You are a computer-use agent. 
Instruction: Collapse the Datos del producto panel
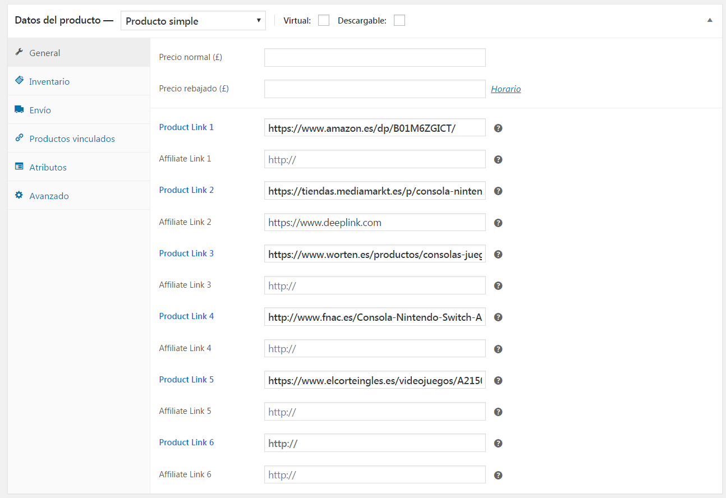(x=710, y=20)
